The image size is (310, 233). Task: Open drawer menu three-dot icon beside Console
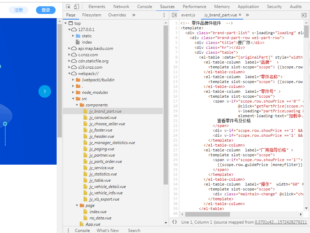tap(68, 231)
